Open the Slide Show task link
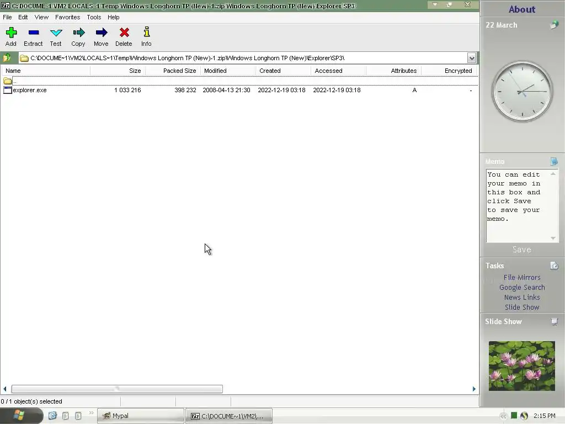Screen dimensions: 565x424 click(x=522, y=307)
